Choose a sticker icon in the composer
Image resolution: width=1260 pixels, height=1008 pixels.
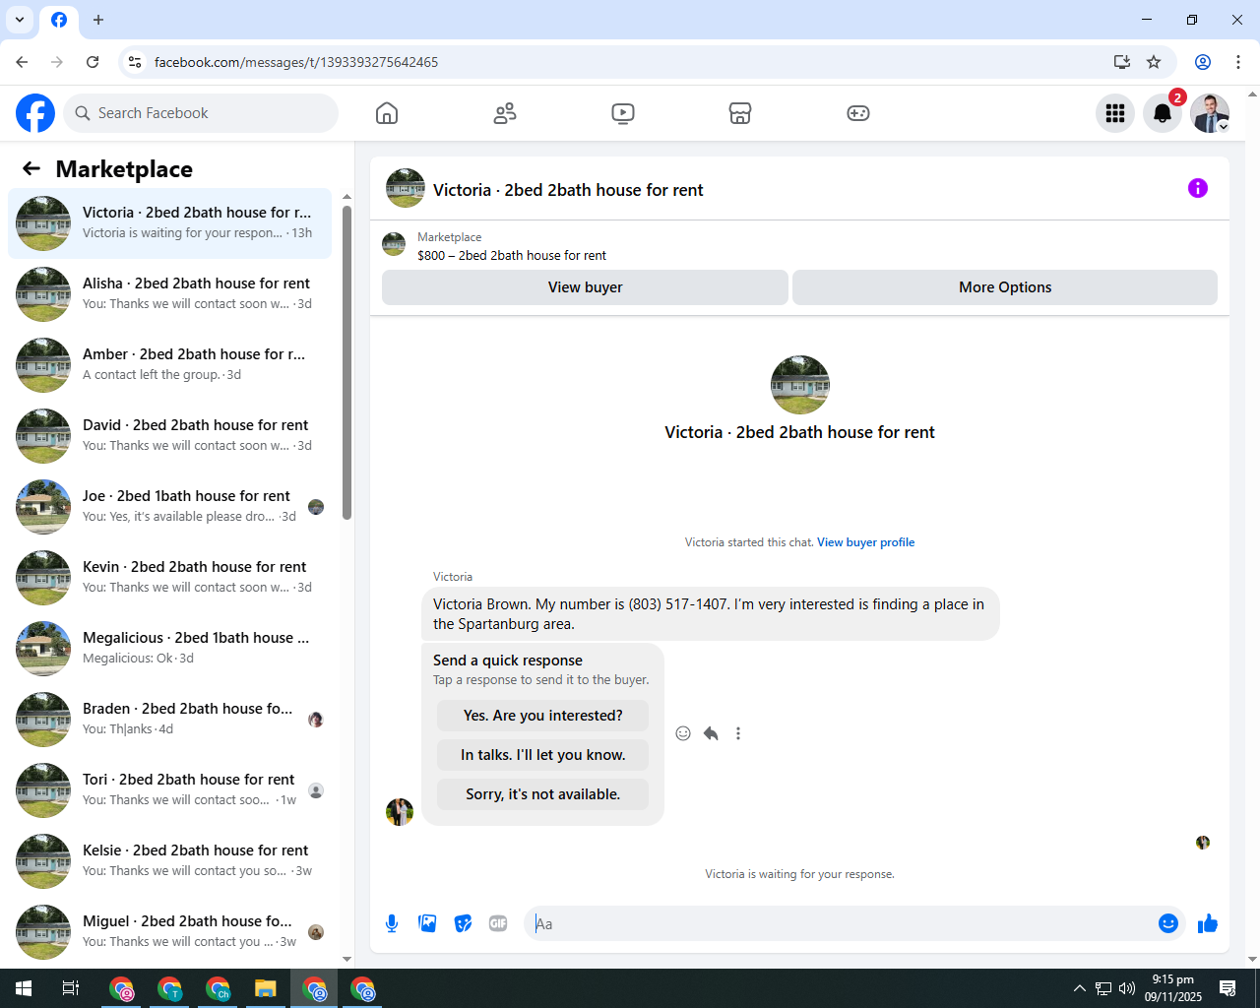point(463,923)
